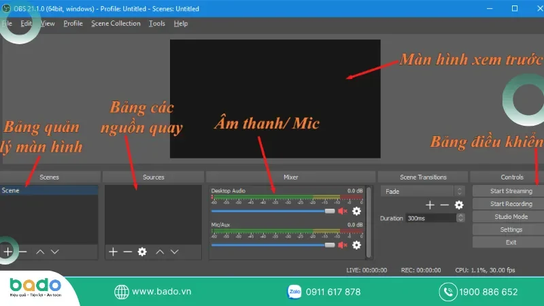Image resolution: width=544 pixels, height=306 pixels.
Task: Open the Scene Collection menu
Action: (x=116, y=24)
